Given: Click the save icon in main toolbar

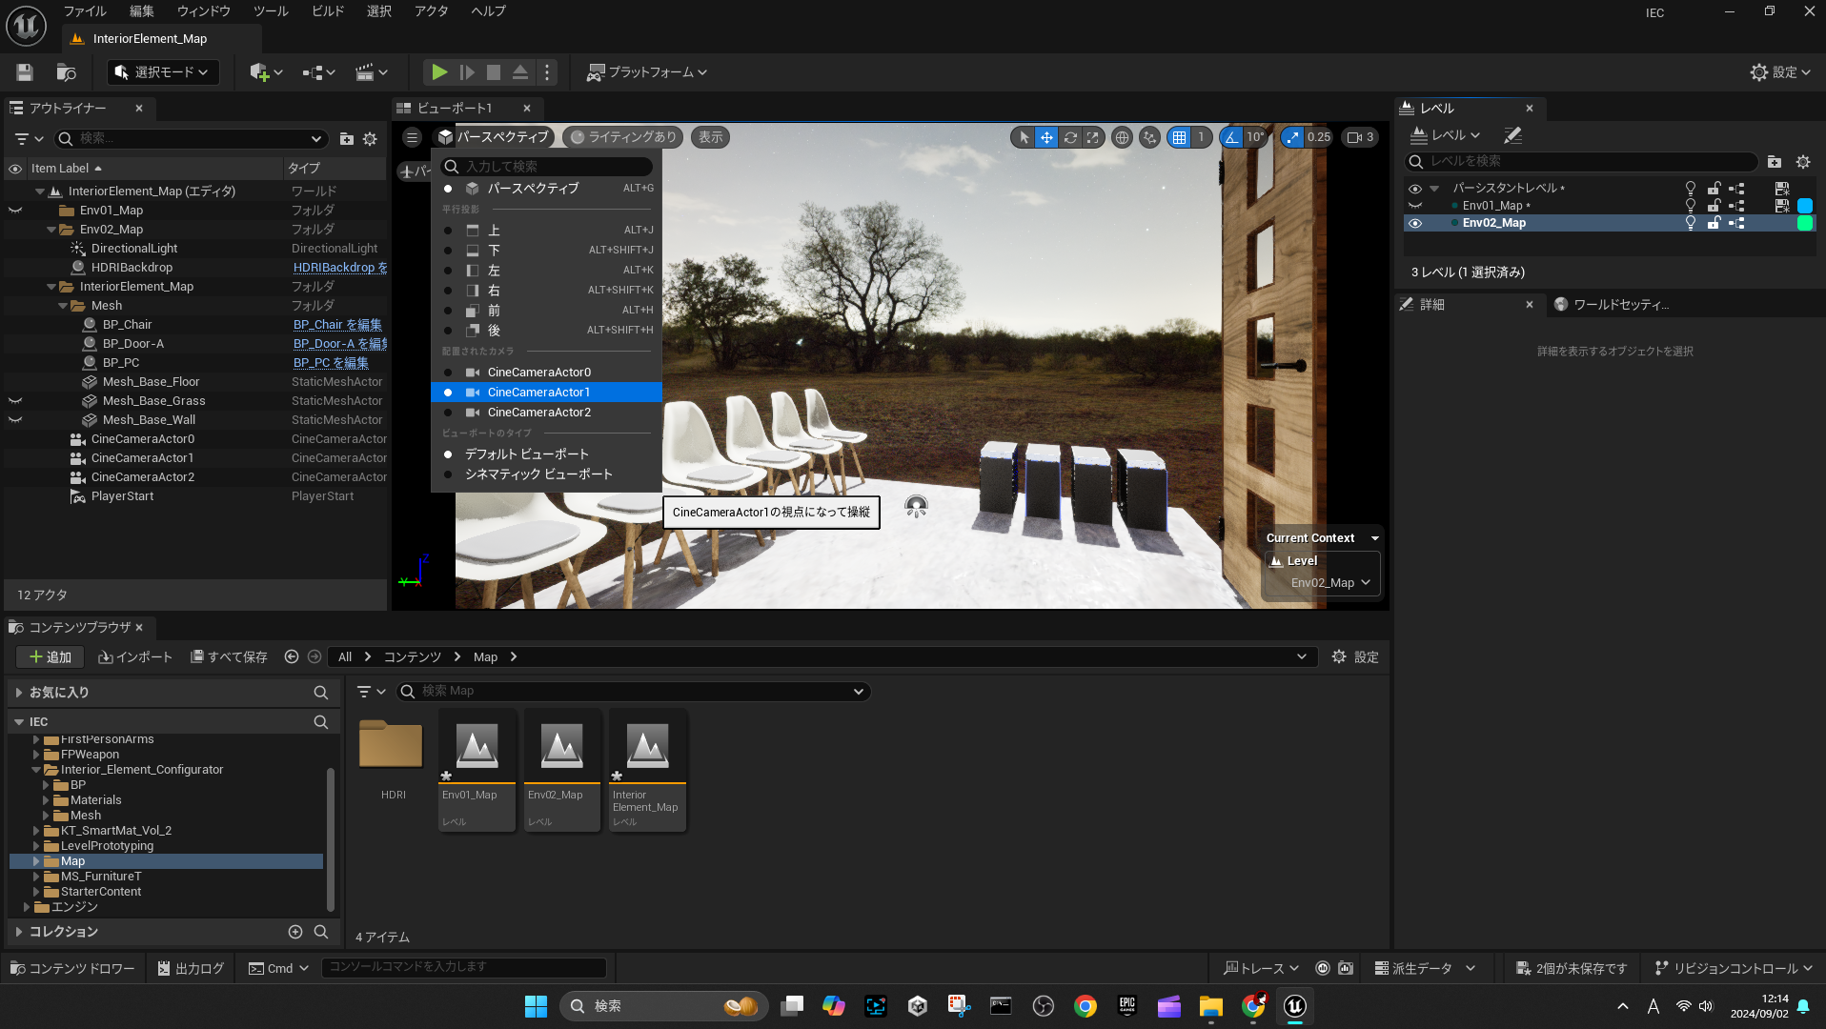Looking at the screenshot, I should point(25,72).
